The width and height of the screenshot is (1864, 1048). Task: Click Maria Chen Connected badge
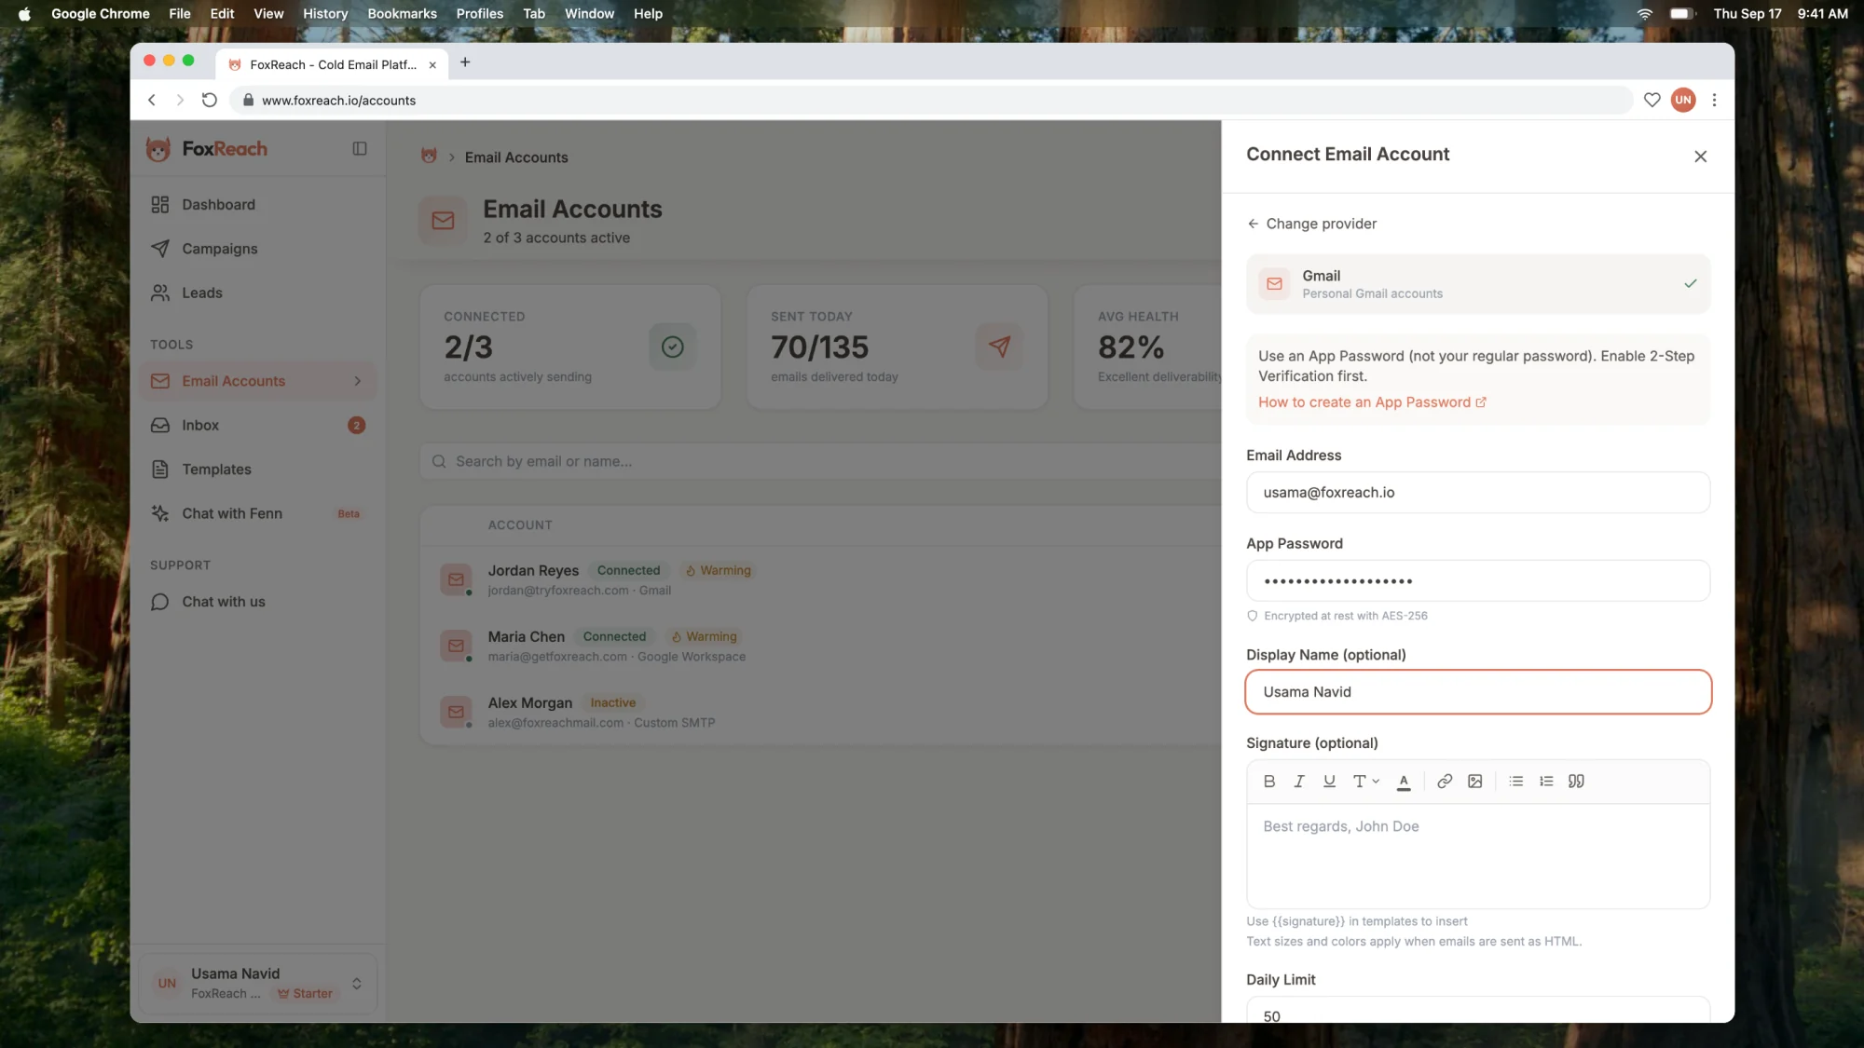[x=614, y=636]
